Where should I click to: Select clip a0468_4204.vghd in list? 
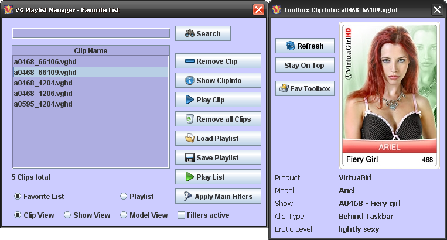click(x=43, y=83)
